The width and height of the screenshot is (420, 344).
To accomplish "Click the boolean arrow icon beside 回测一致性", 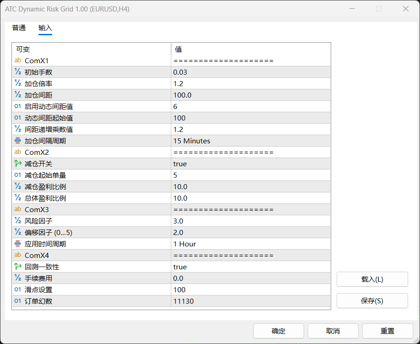I will click(x=18, y=267).
